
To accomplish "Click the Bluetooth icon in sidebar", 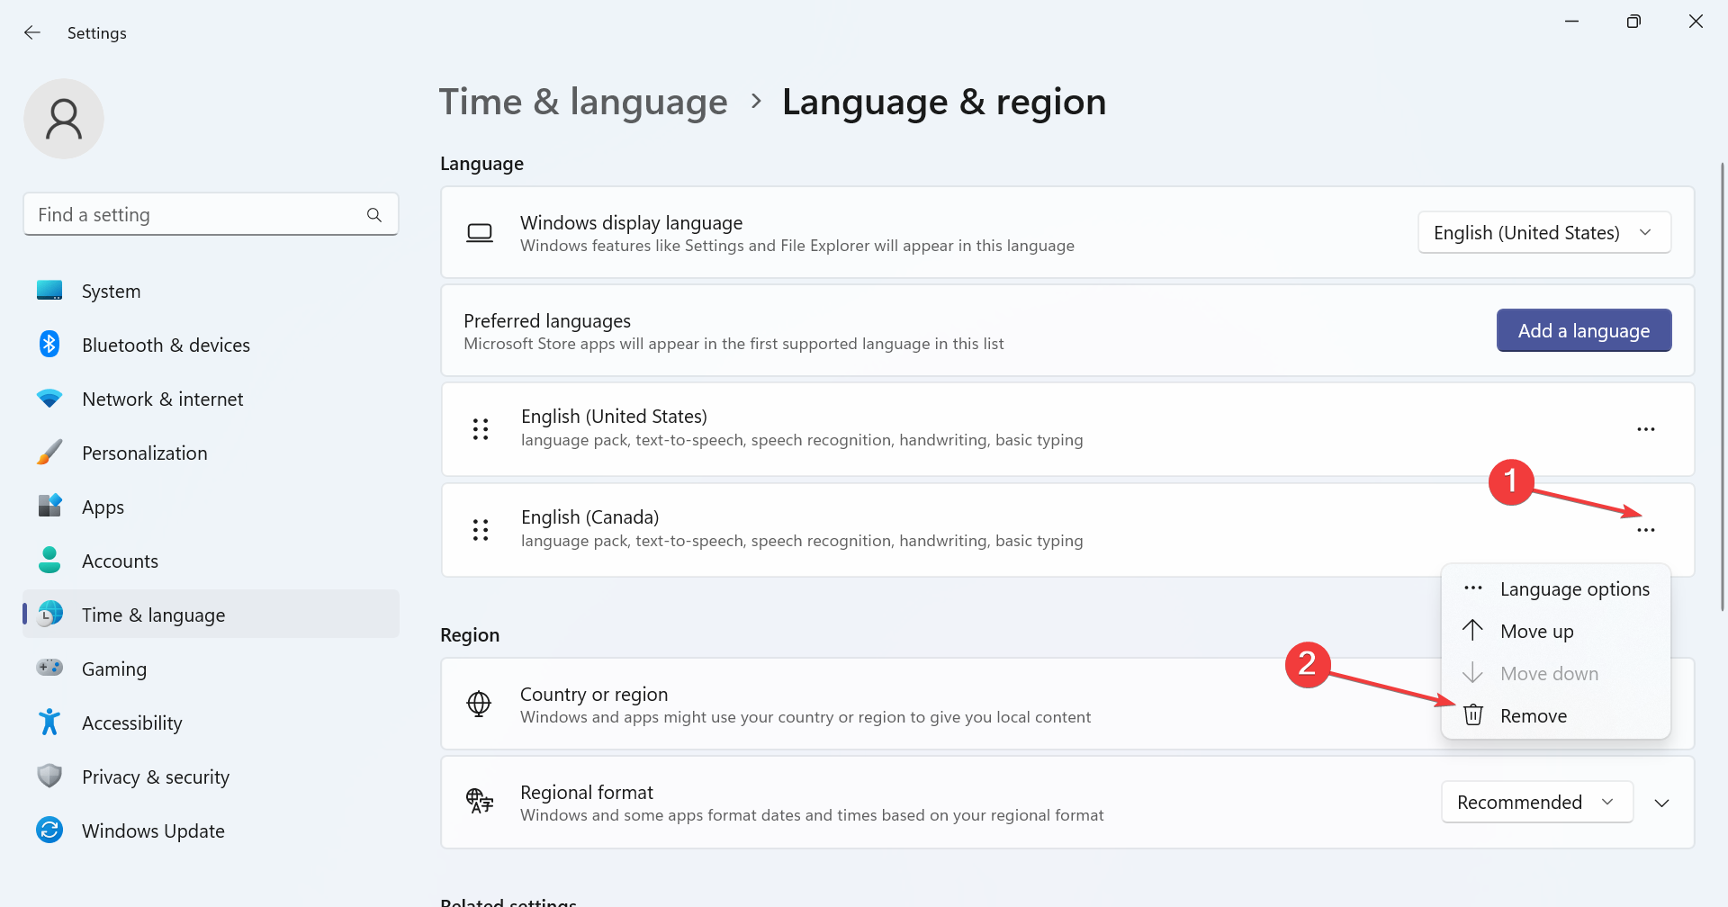I will coord(49,345).
